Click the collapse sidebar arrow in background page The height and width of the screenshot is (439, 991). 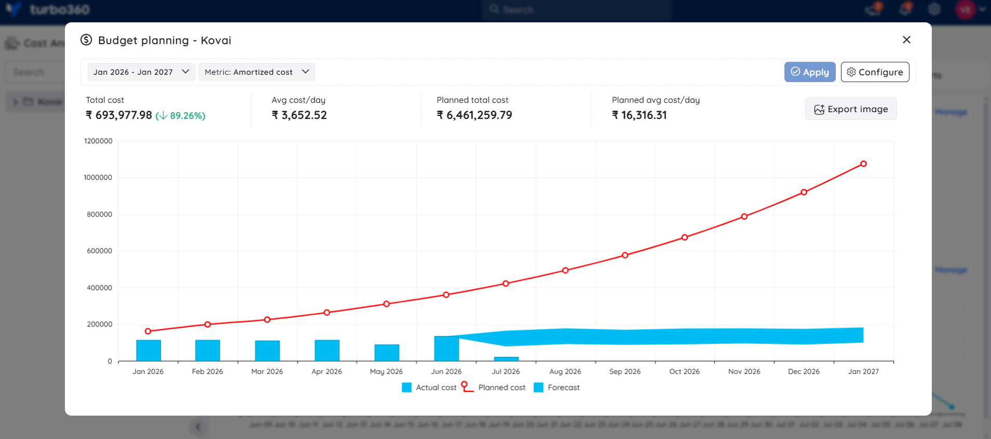click(198, 427)
